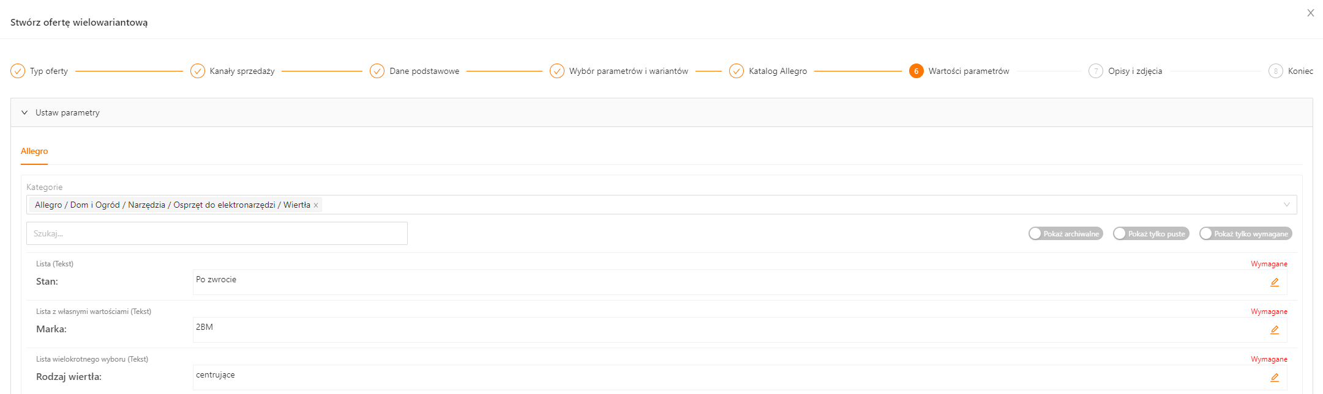Turn on Pokaż tylko wymagane switch

1245,234
